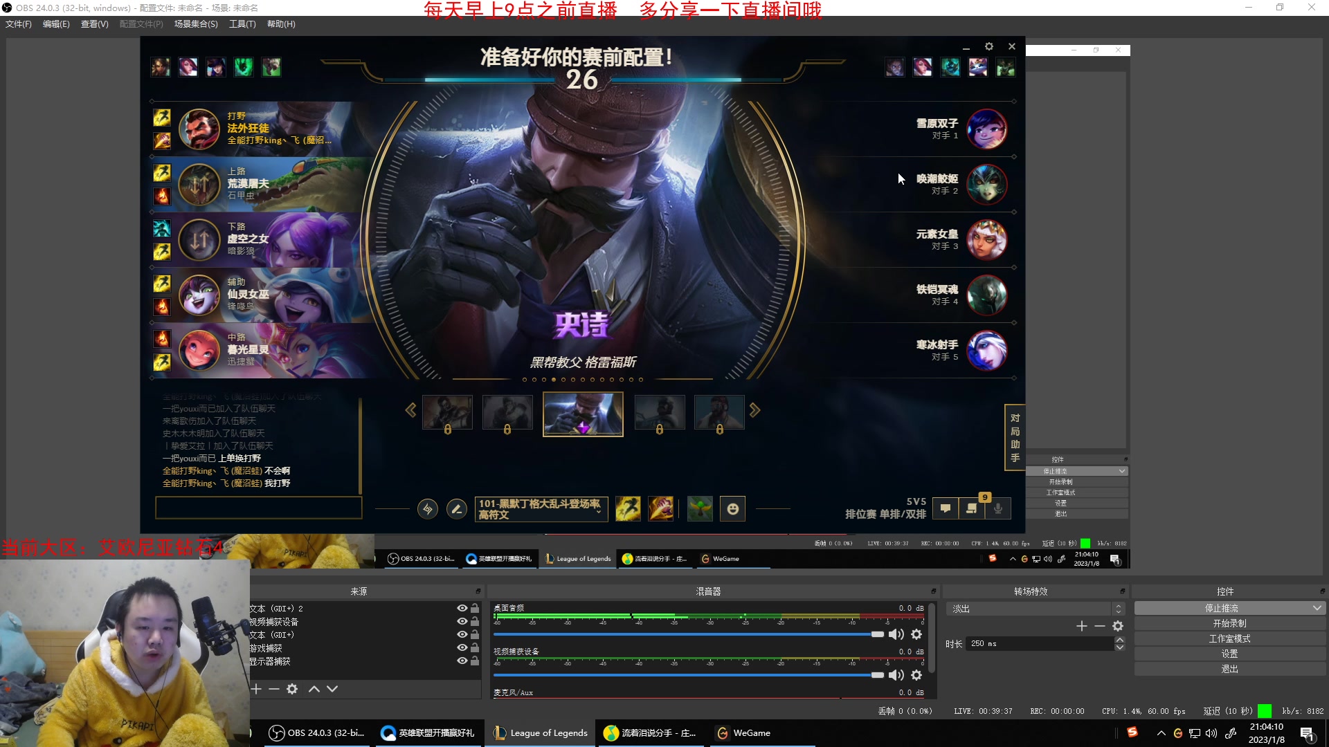Mute the 桌面音频 channel

[x=896, y=634]
